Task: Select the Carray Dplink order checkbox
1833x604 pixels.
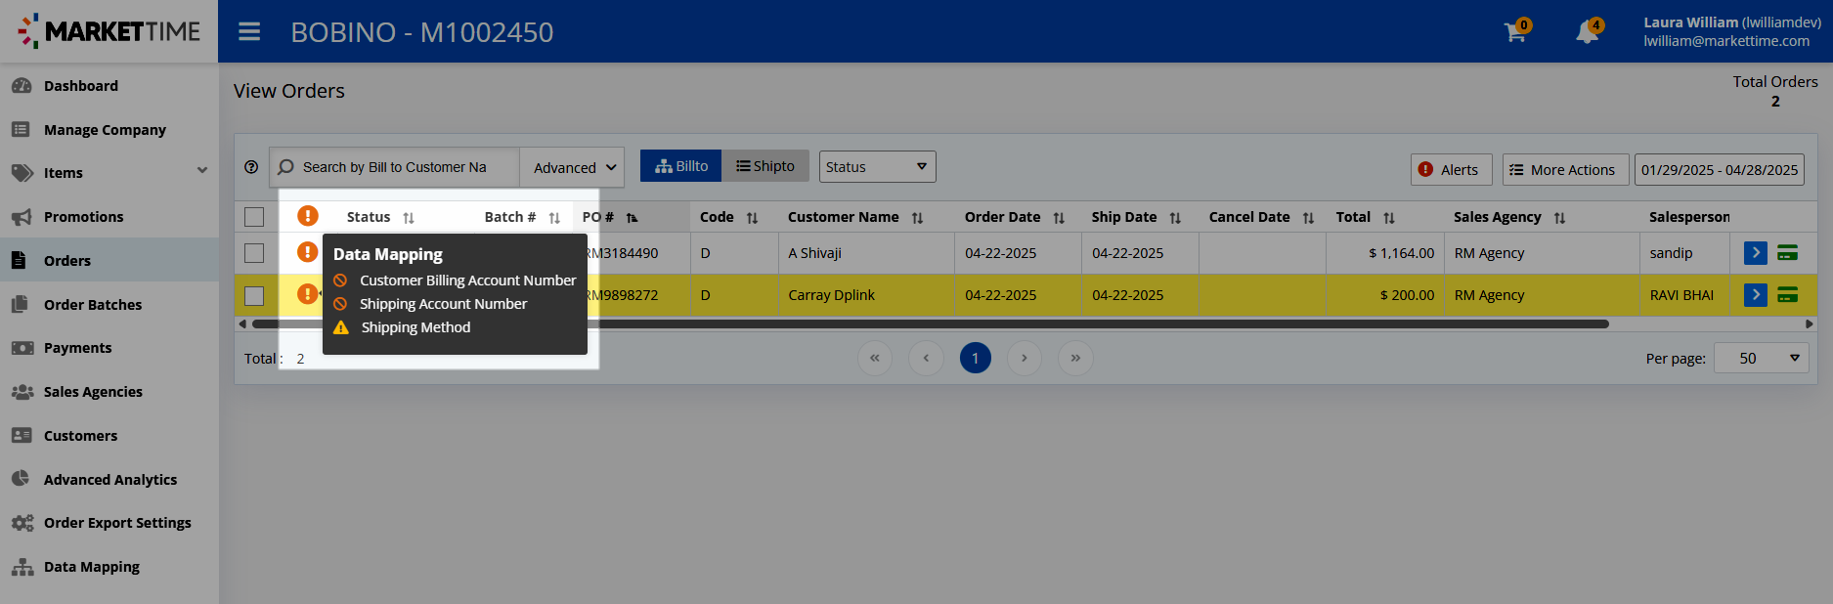Action: coord(254,295)
